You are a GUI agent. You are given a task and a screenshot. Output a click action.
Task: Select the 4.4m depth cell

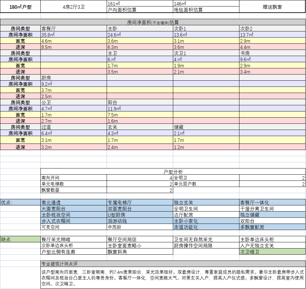pyautogui.click(x=272, y=47)
